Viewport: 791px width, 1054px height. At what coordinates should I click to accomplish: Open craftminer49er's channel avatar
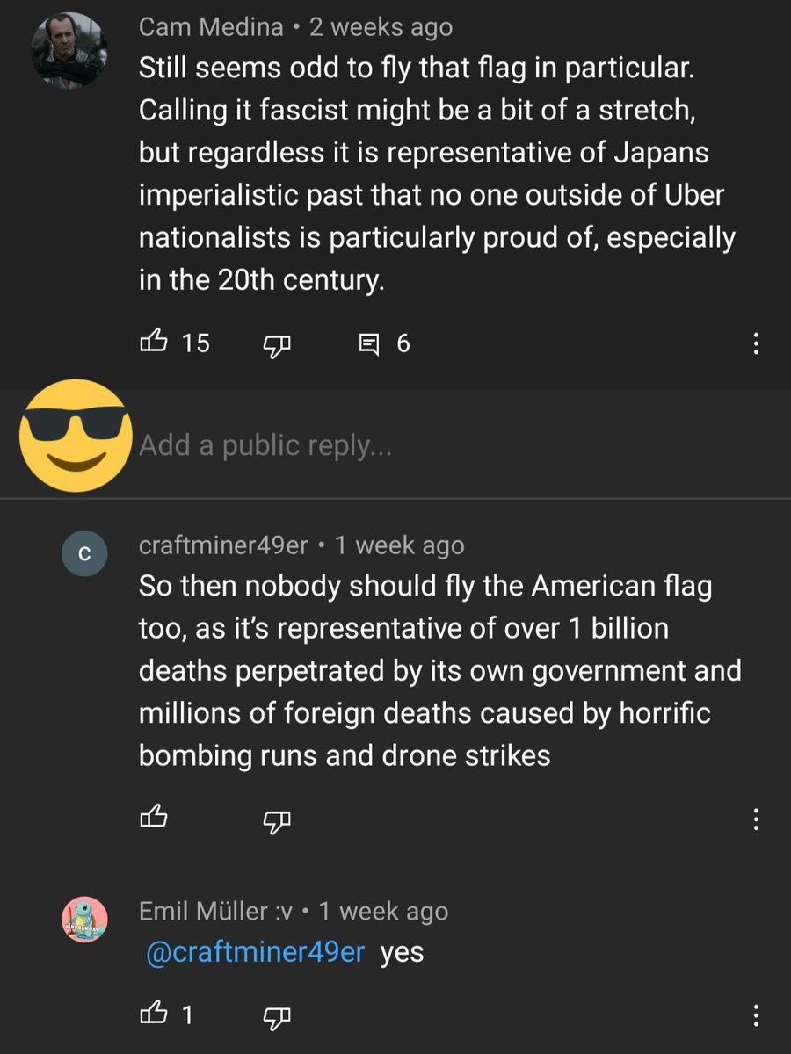click(84, 554)
